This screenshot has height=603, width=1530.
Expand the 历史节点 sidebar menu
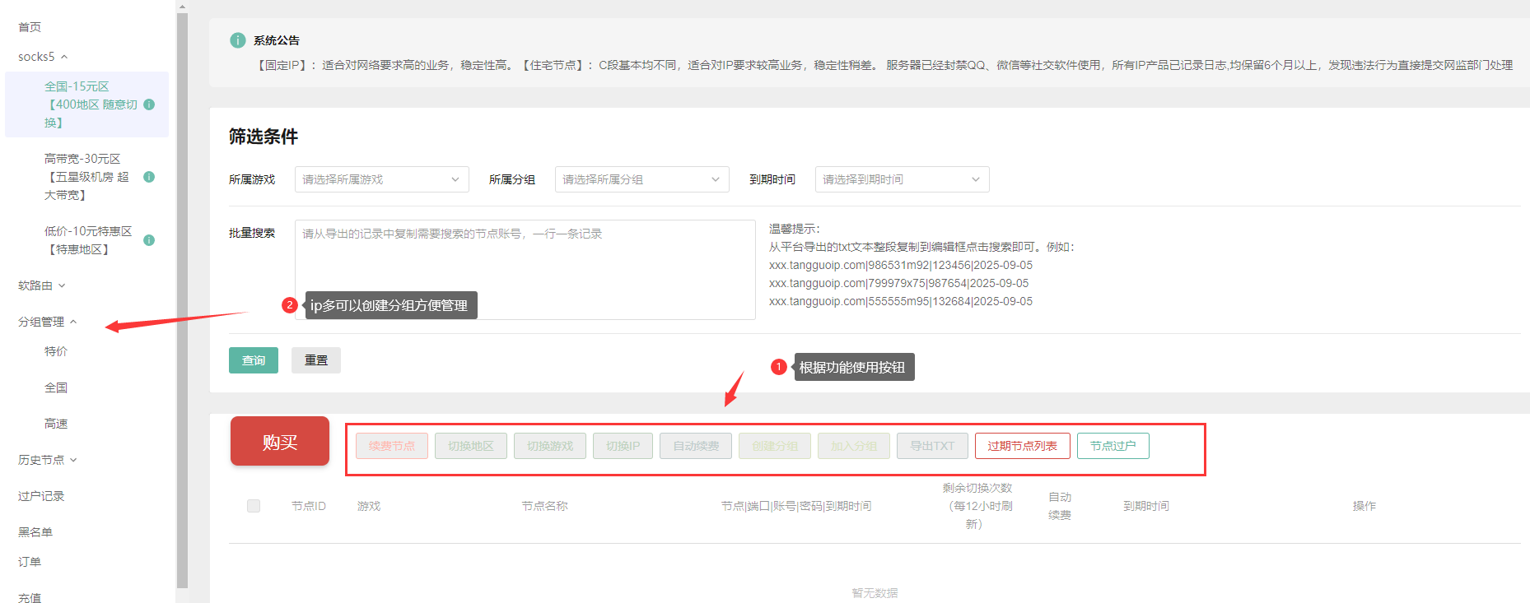pos(47,460)
